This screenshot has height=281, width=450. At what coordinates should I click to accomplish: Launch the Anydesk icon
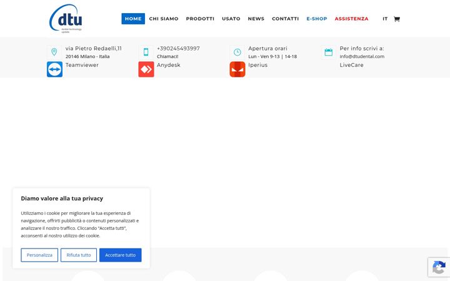146,69
